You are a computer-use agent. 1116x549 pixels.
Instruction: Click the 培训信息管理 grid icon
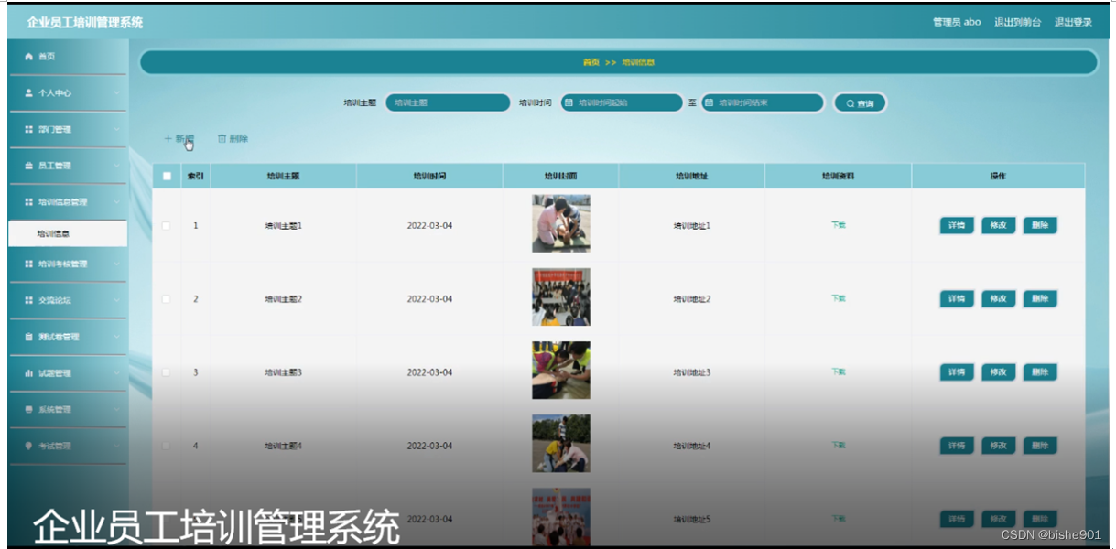point(28,202)
